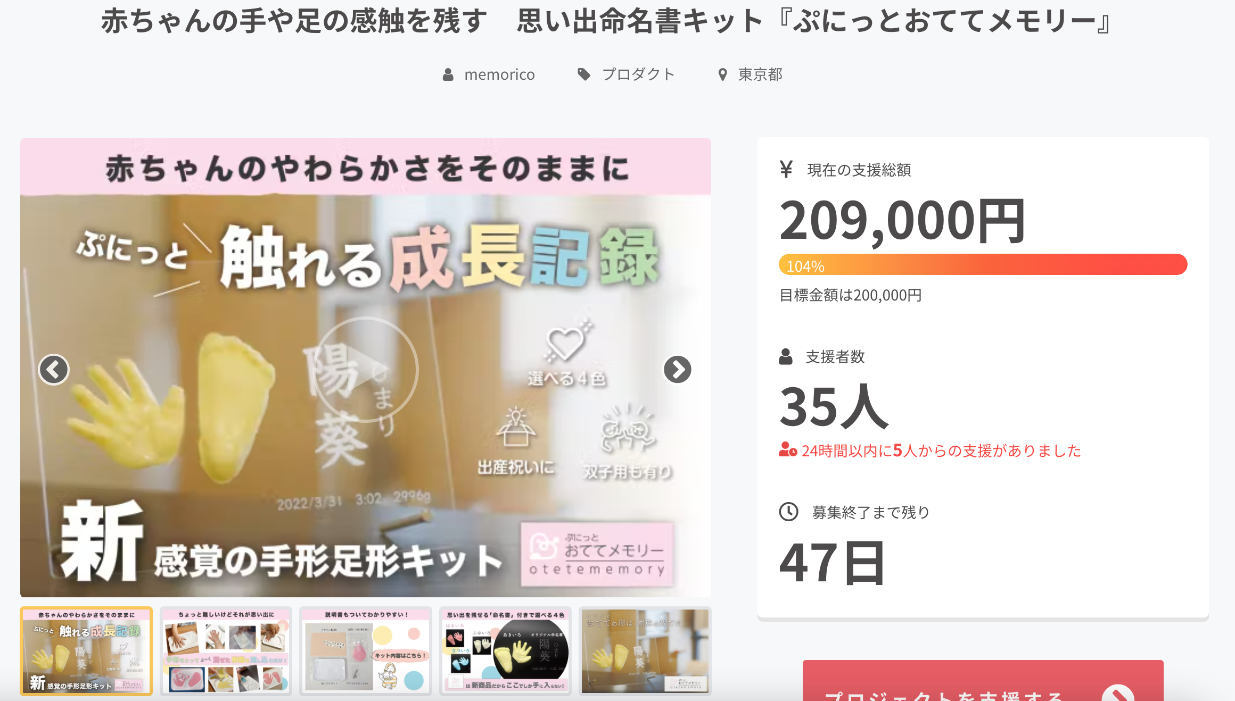Open the プロダクト category link
This screenshot has width=1235, height=701.
pos(638,74)
